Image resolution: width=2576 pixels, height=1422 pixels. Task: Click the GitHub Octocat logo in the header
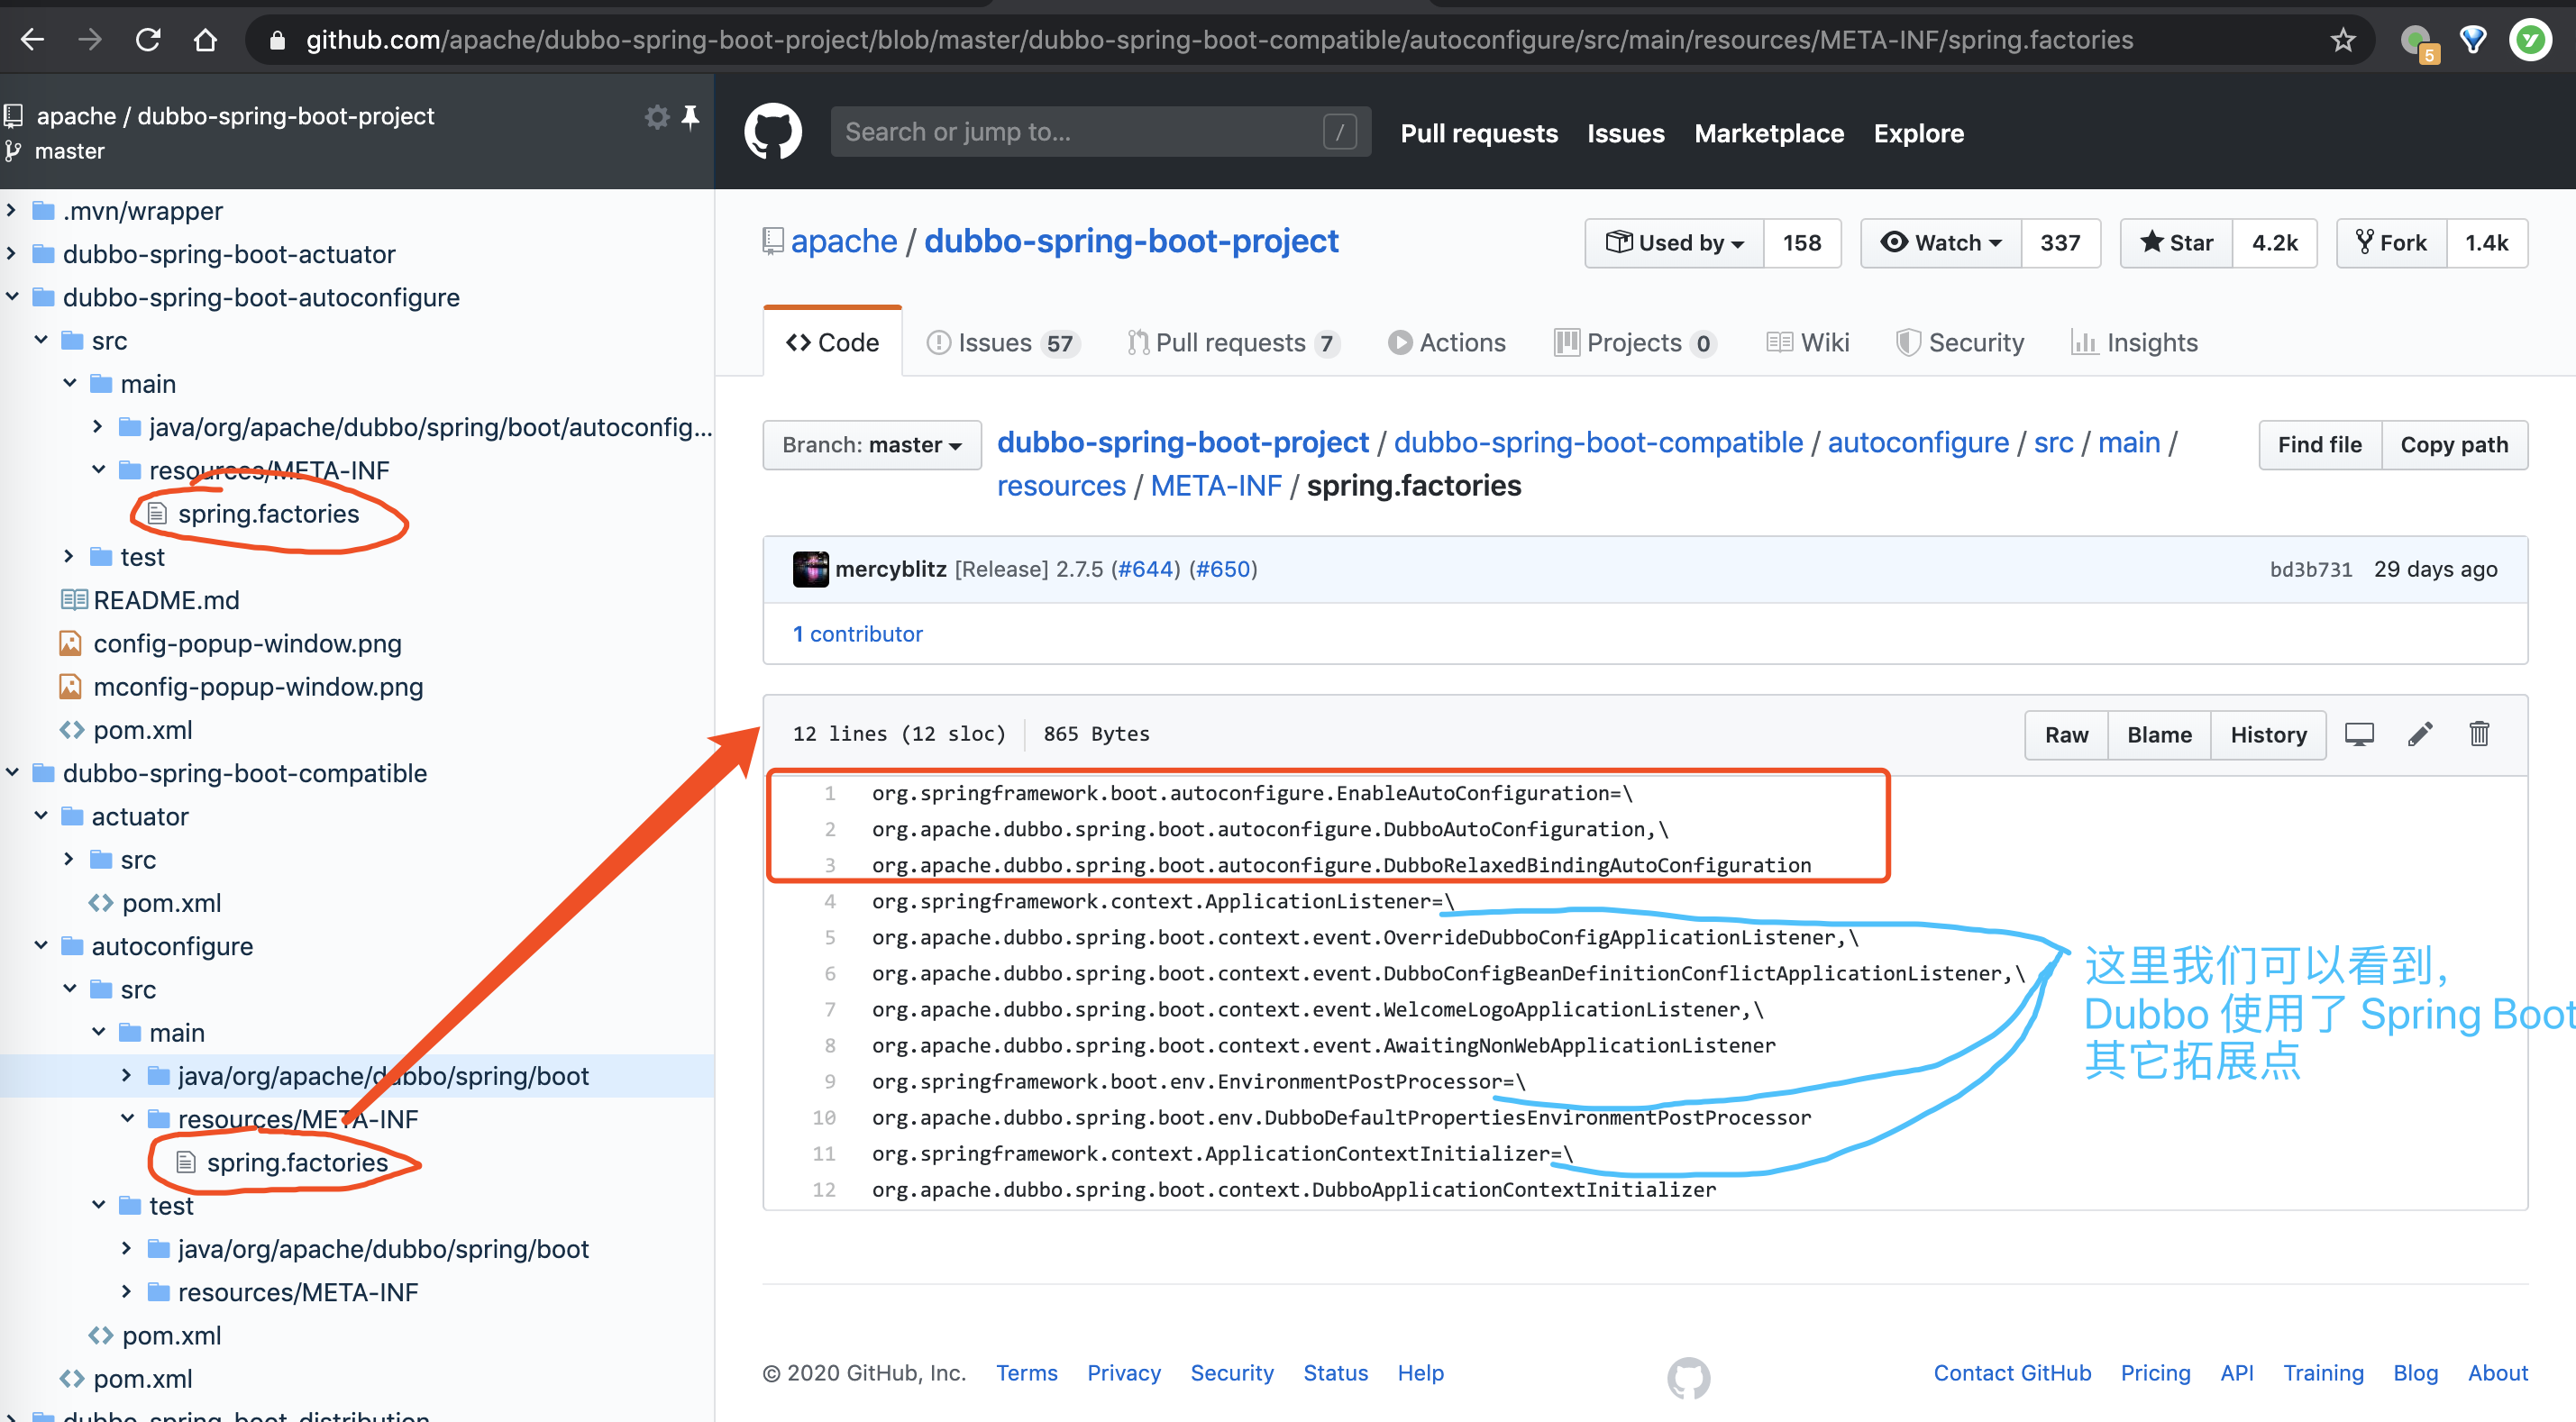point(773,131)
